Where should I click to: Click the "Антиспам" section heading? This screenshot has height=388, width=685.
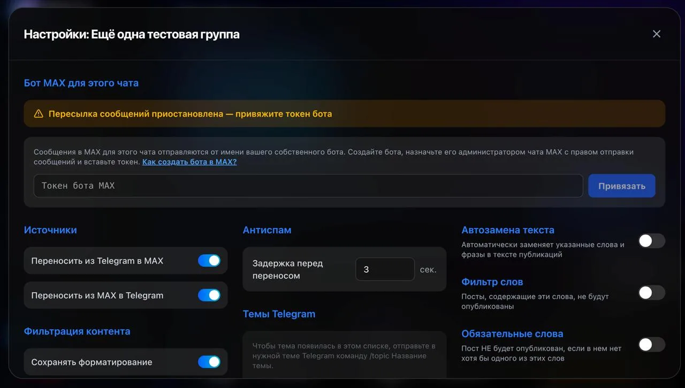pyautogui.click(x=267, y=230)
